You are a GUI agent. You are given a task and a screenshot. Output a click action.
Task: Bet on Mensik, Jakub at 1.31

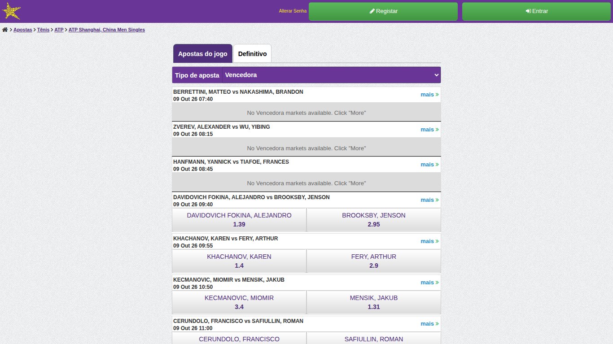click(x=374, y=302)
